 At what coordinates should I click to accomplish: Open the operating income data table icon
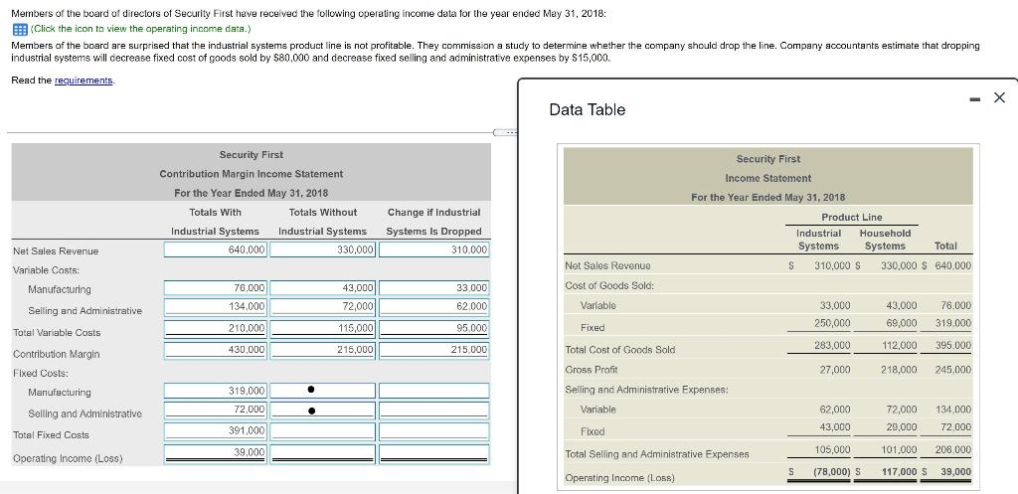(20, 29)
